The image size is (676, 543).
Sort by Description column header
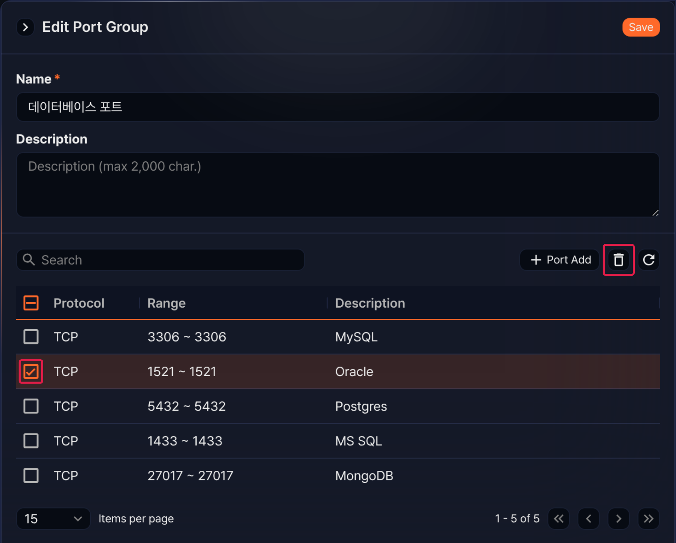[370, 303]
